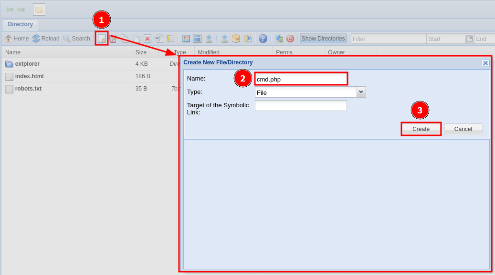Image resolution: width=495 pixels, height=275 pixels.
Task: Click the Archive box icon in toolbar
Action: coord(236,39)
